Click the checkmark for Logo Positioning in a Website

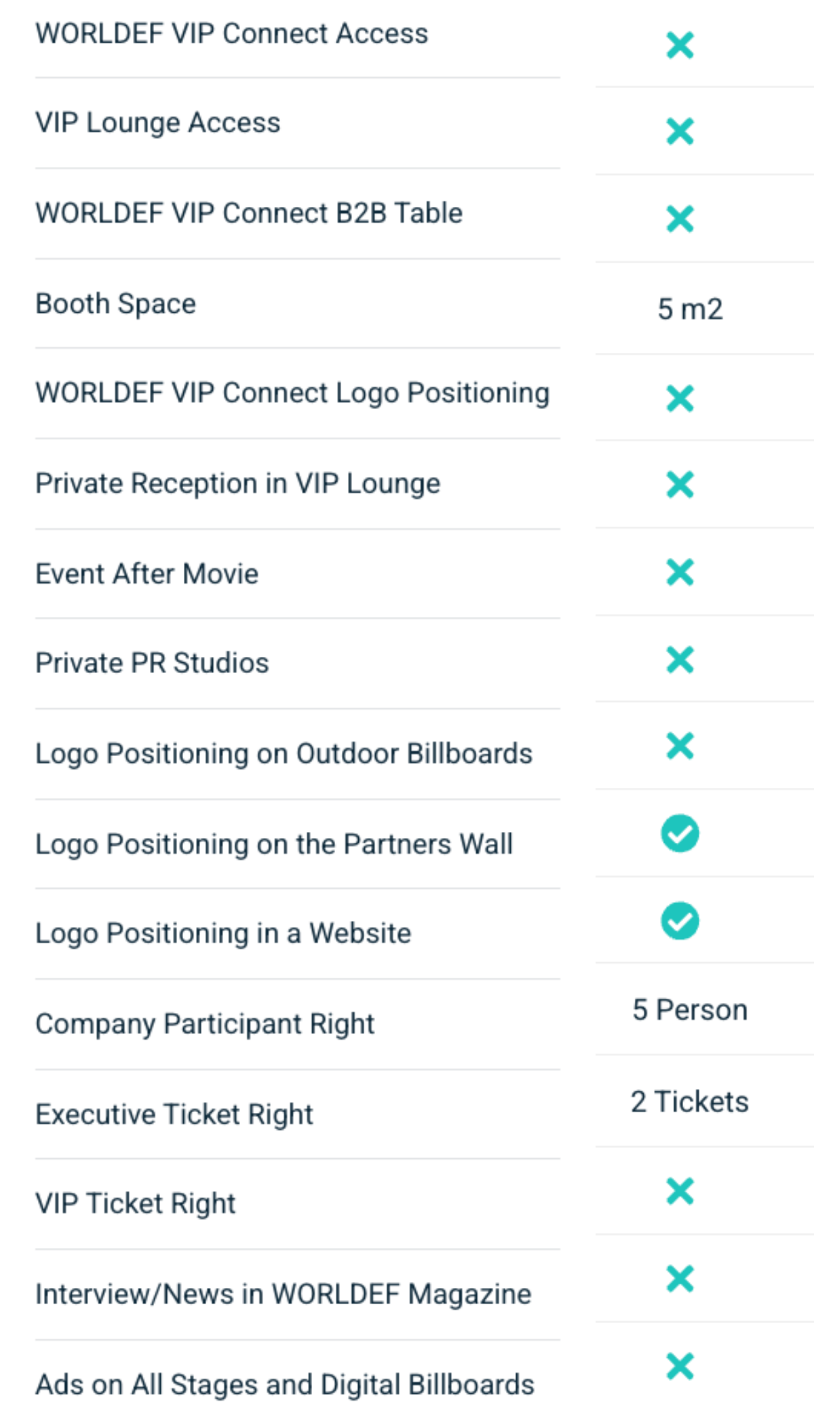point(680,921)
